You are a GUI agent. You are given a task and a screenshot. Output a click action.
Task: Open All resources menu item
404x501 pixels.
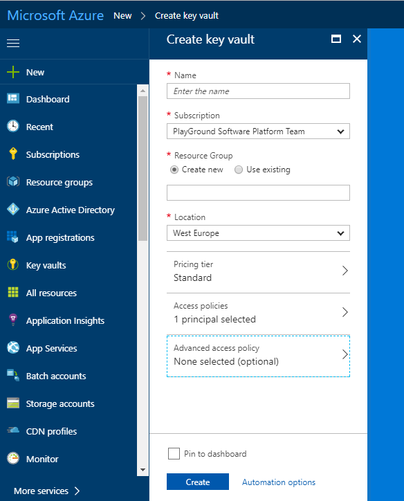(x=51, y=293)
